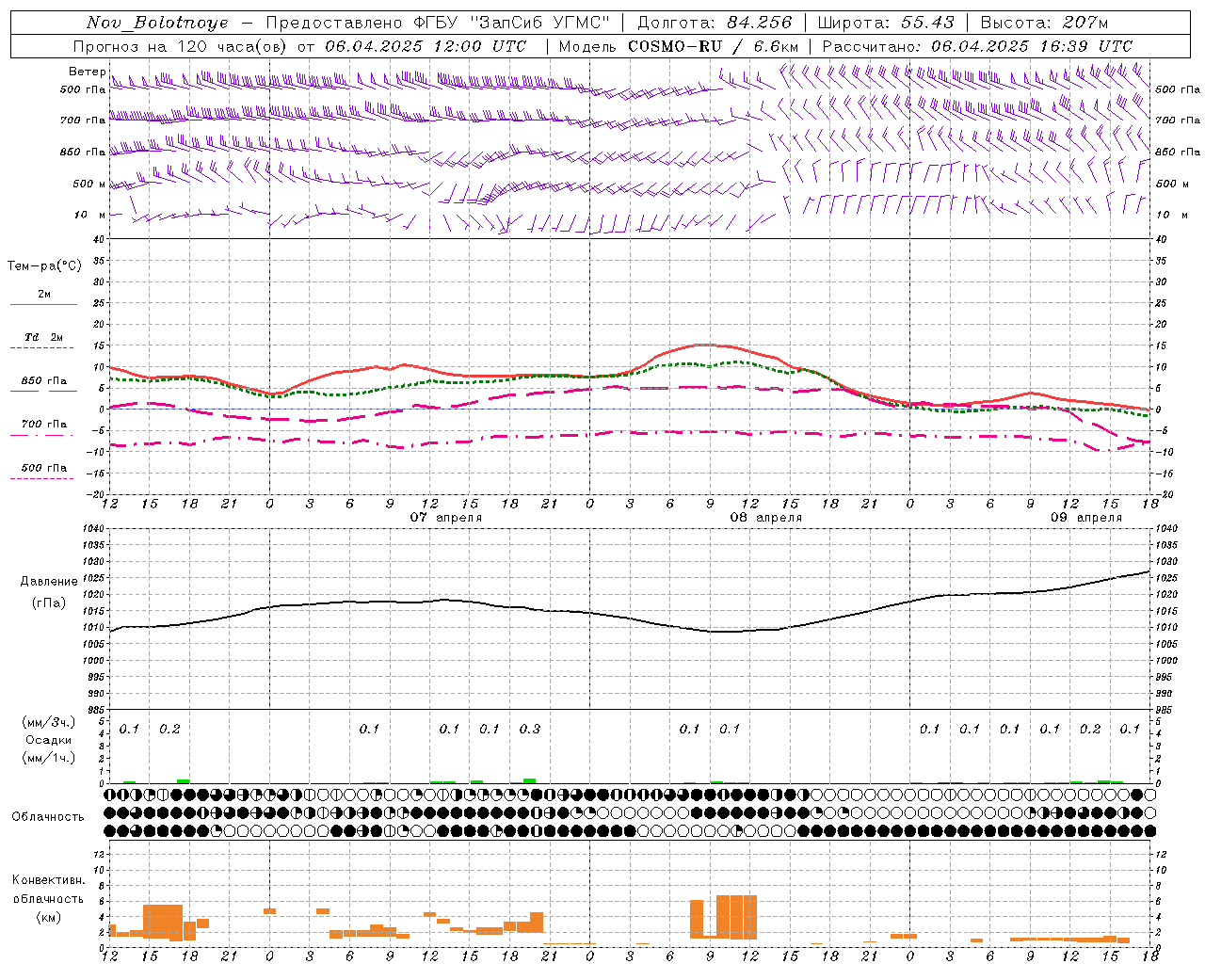
Task: Click the Тем-ра(°C) axis label
Action: pos(44,265)
